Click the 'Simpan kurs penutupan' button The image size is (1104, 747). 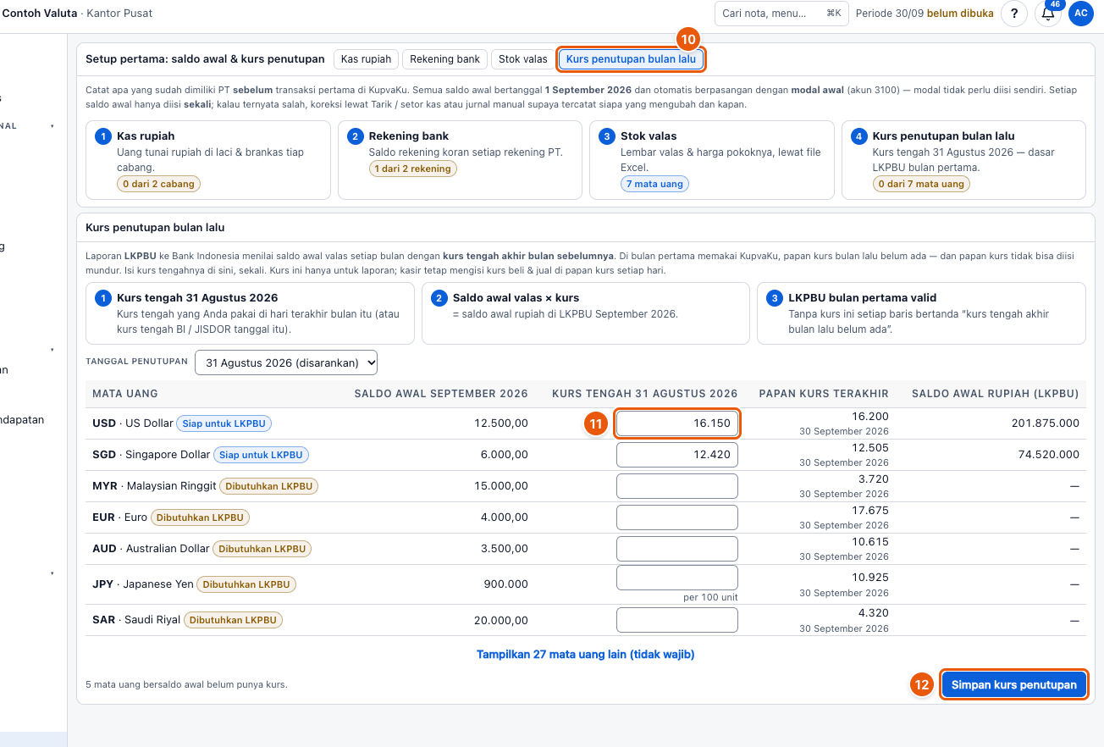1014,685
